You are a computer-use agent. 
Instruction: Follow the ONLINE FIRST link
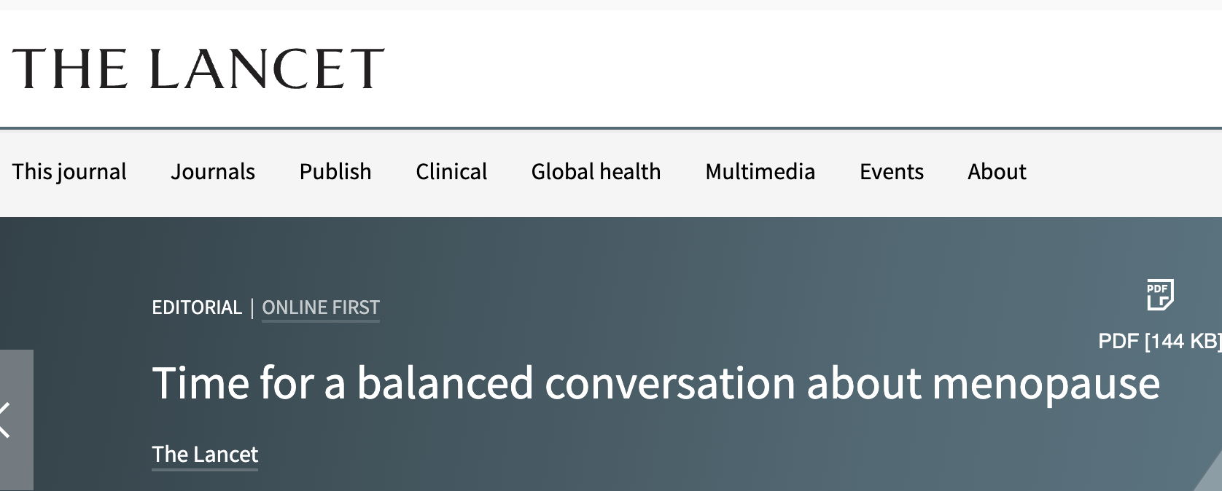pos(321,307)
